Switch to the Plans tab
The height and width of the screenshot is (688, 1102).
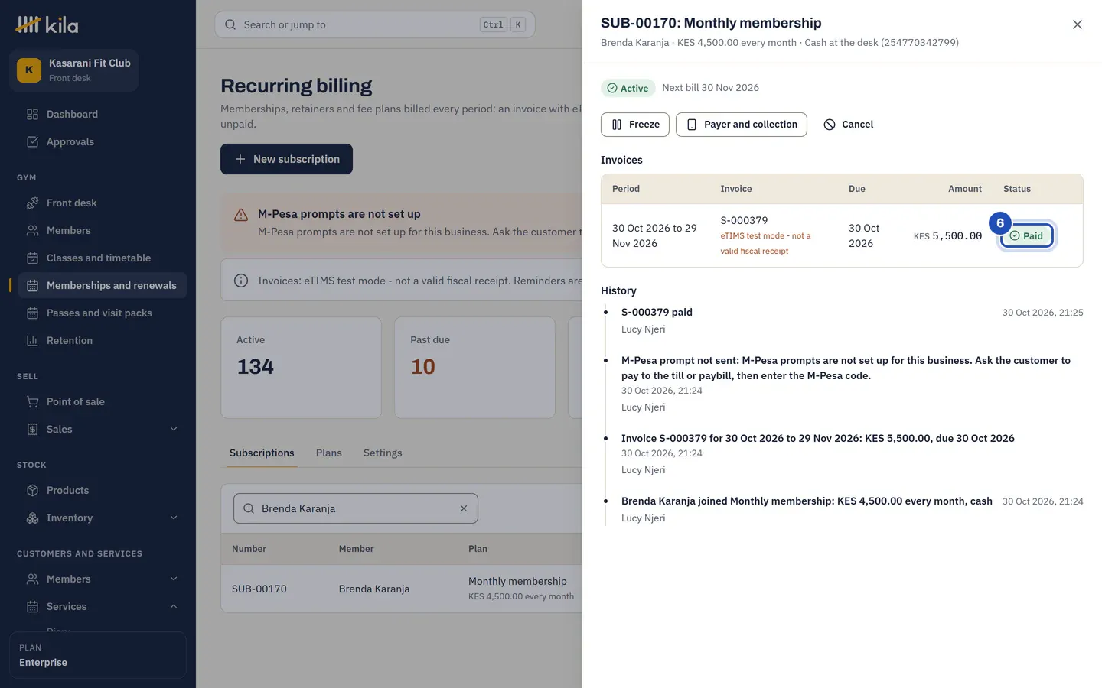click(329, 453)
